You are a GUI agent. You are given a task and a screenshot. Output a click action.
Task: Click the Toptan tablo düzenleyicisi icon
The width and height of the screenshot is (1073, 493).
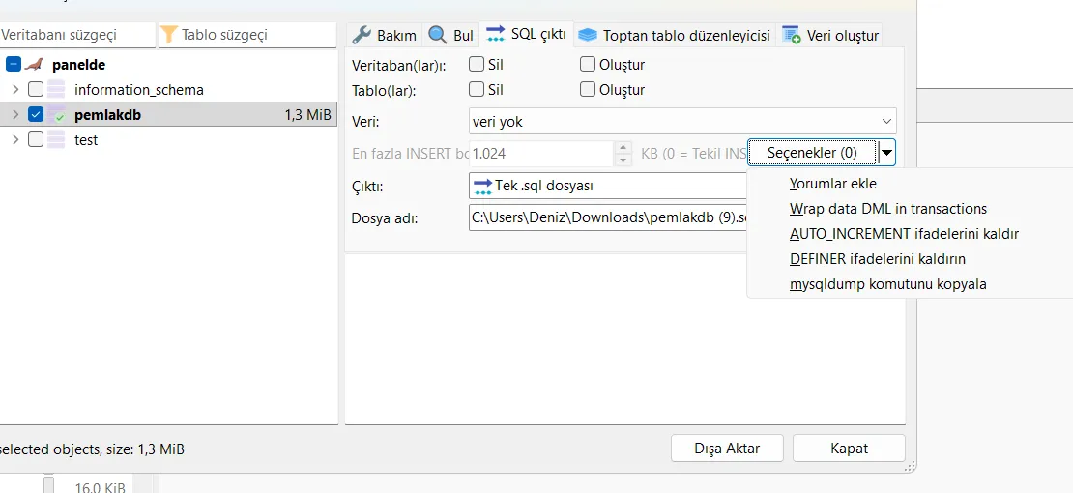(x=587, y=35)
